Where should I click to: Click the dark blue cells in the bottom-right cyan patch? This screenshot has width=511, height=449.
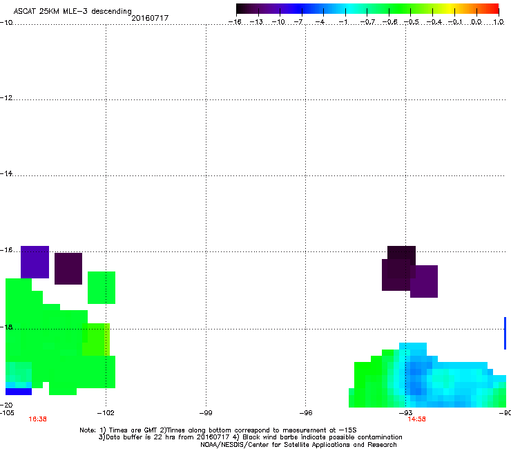click(x=418, y=379)
